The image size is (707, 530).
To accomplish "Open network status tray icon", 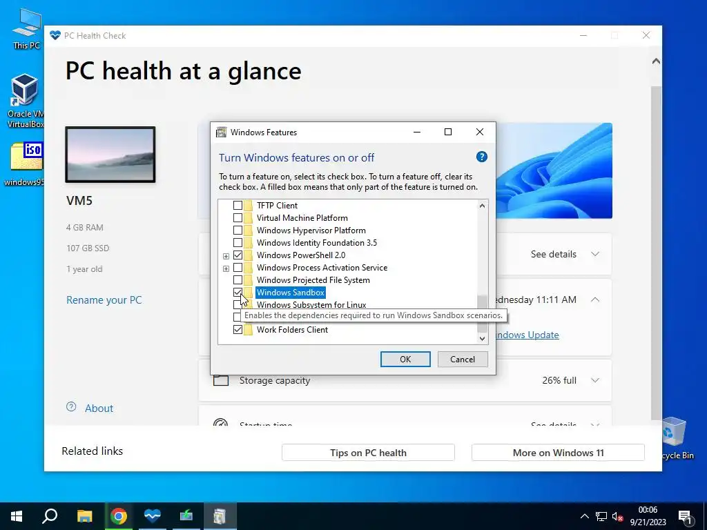I will pos(601,516).
